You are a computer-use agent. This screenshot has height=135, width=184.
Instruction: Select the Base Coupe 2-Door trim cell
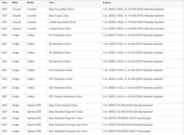coord(59,16)
